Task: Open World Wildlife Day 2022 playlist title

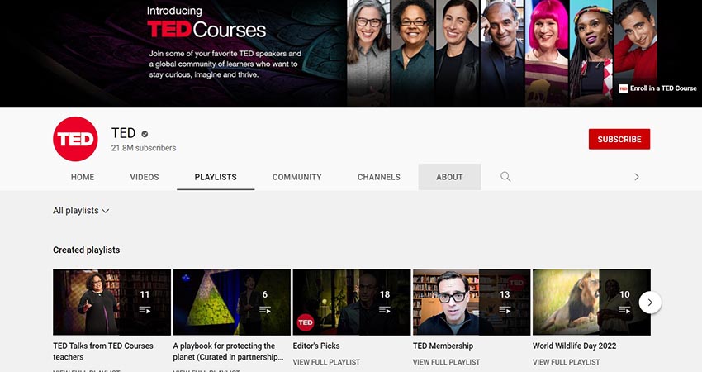Action: point(575,346)
